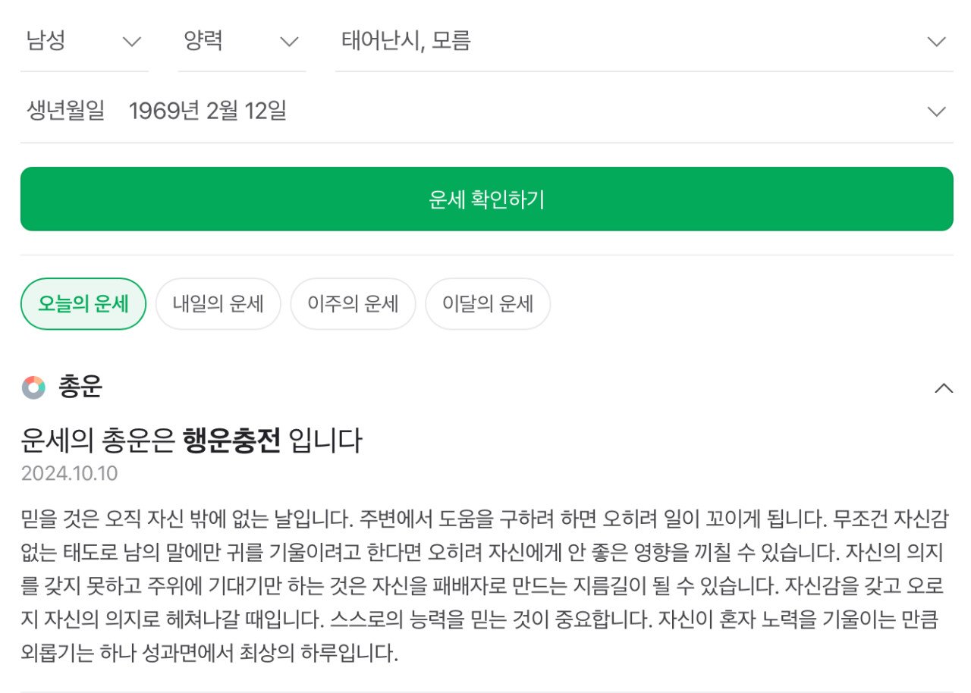Click the bold 행운충전 heading text
The height and width of the screenshot is (693, 971).
coord(232,441)
